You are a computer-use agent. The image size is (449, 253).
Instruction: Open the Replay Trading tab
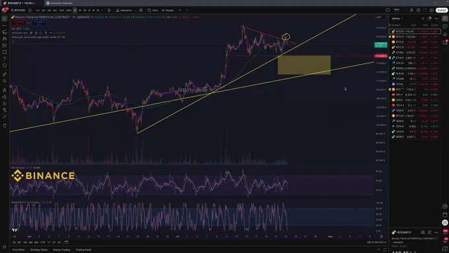(61, 250)
